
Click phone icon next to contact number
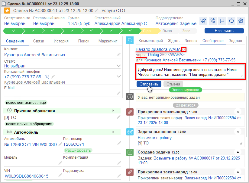[47, 77]
